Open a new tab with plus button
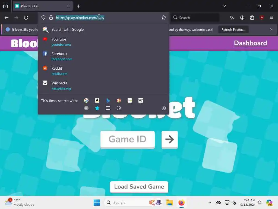 tap(78, 6)
